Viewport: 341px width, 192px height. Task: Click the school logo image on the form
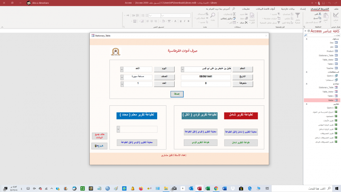coord(116,52)
